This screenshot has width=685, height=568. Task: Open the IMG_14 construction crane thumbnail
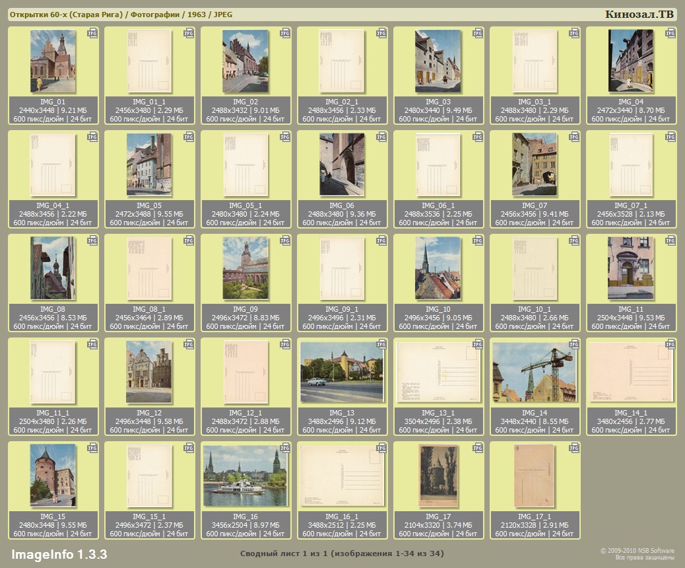click(x=535, y=372)
